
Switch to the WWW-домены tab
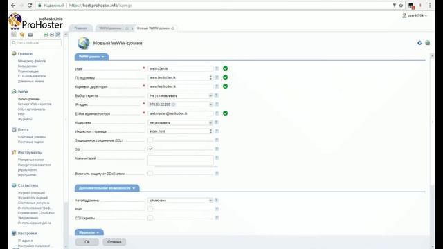pyautogui.click(x=111, y=28)
